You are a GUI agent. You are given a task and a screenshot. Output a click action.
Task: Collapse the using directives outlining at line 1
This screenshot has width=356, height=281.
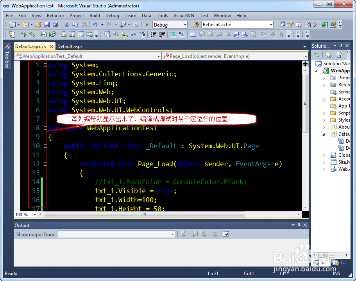[45, 65]
